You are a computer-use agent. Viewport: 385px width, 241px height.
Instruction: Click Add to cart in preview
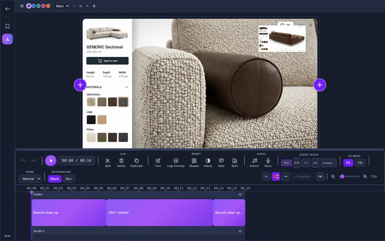107,61
